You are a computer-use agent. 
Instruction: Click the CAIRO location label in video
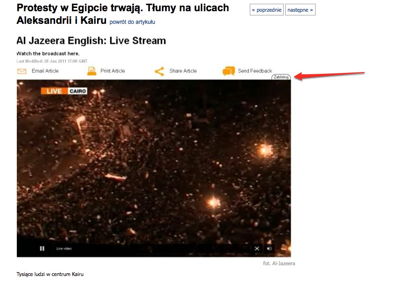pyautogui.click(x=78, y=91)
